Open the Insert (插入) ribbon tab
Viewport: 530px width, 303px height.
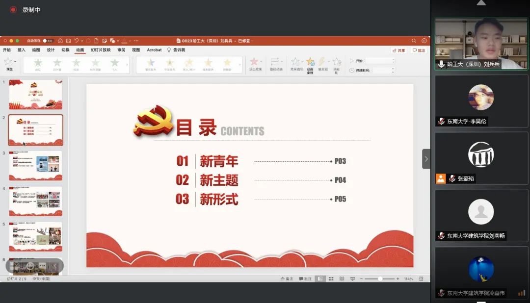(22, 50)
